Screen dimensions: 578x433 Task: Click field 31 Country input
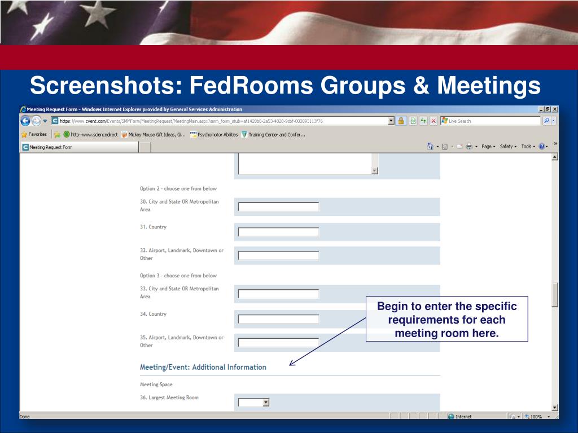pos(278,232)
